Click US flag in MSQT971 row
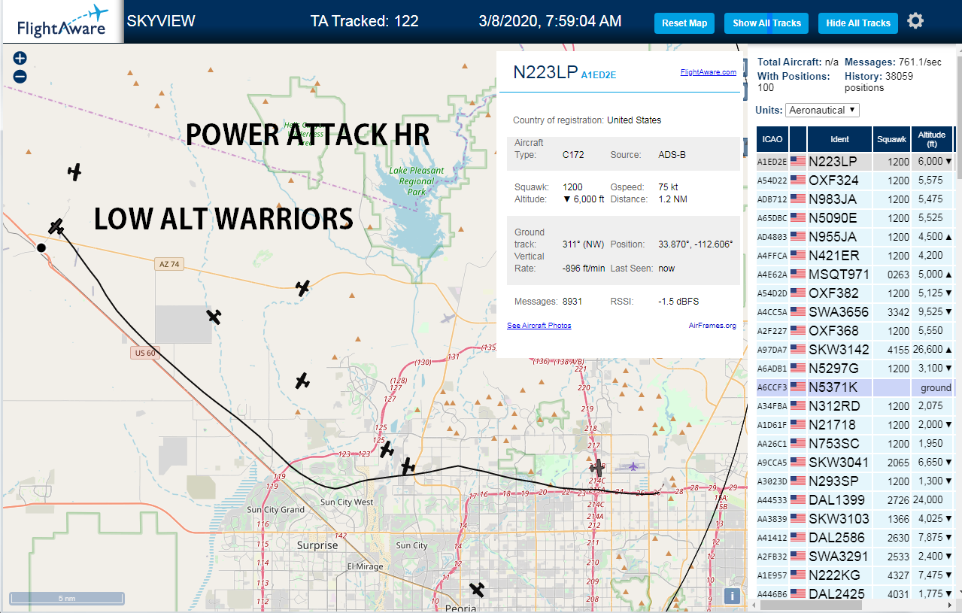This screenshot has height=613, width=962. pyautogui.click(x=798, y=275)
